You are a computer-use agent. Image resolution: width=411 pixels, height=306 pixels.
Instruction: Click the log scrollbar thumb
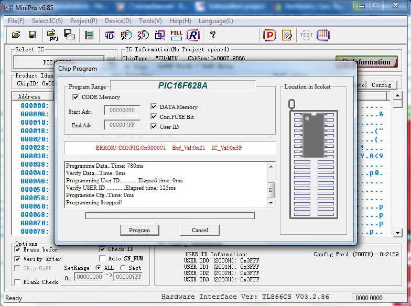click(x=271, y=191)
